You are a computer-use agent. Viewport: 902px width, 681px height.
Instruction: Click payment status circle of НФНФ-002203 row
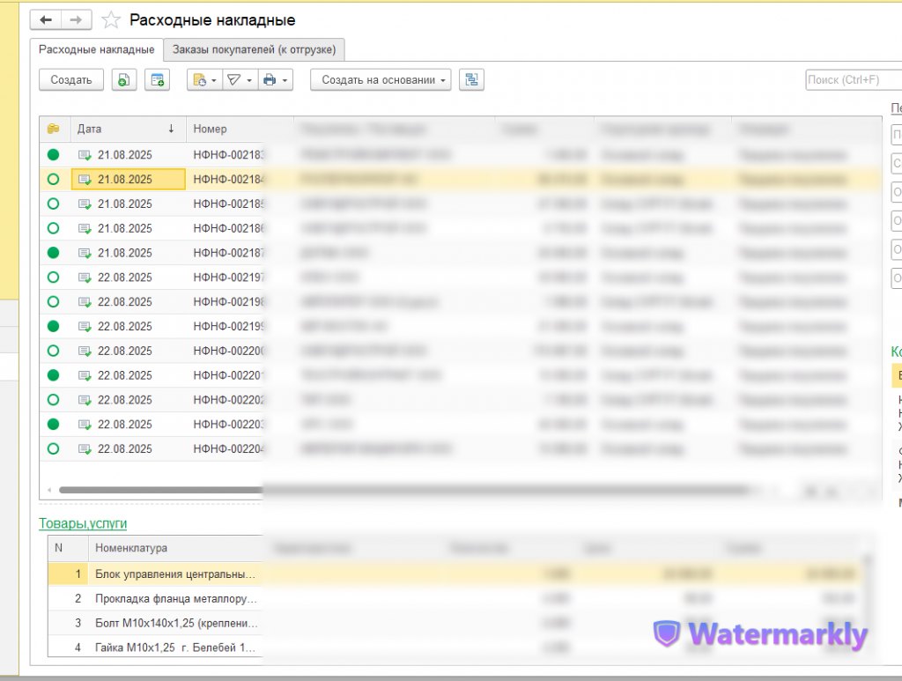[x=54, y=424]
